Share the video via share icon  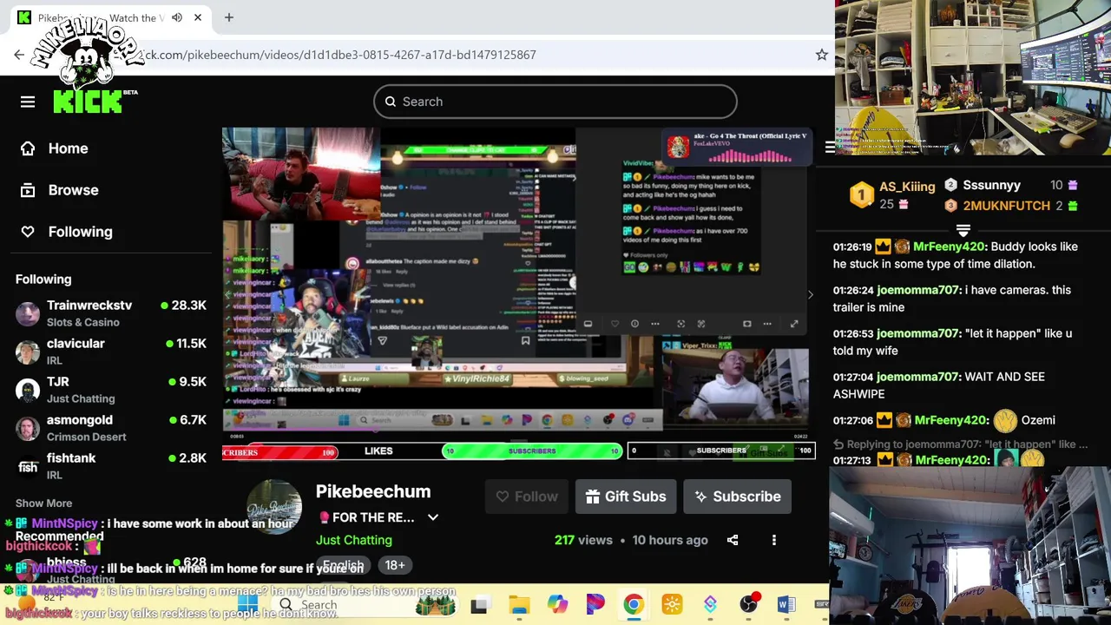(x=733, y=540)
